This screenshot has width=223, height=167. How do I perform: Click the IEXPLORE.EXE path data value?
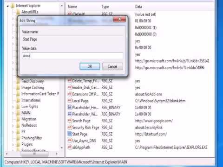click(x=171, y=148)
